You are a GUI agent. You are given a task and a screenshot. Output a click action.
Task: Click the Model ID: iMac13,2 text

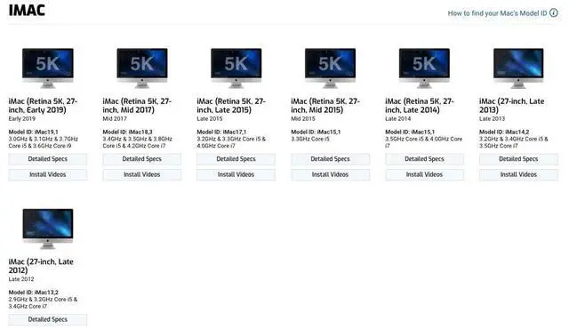click(x=34, y=293)
